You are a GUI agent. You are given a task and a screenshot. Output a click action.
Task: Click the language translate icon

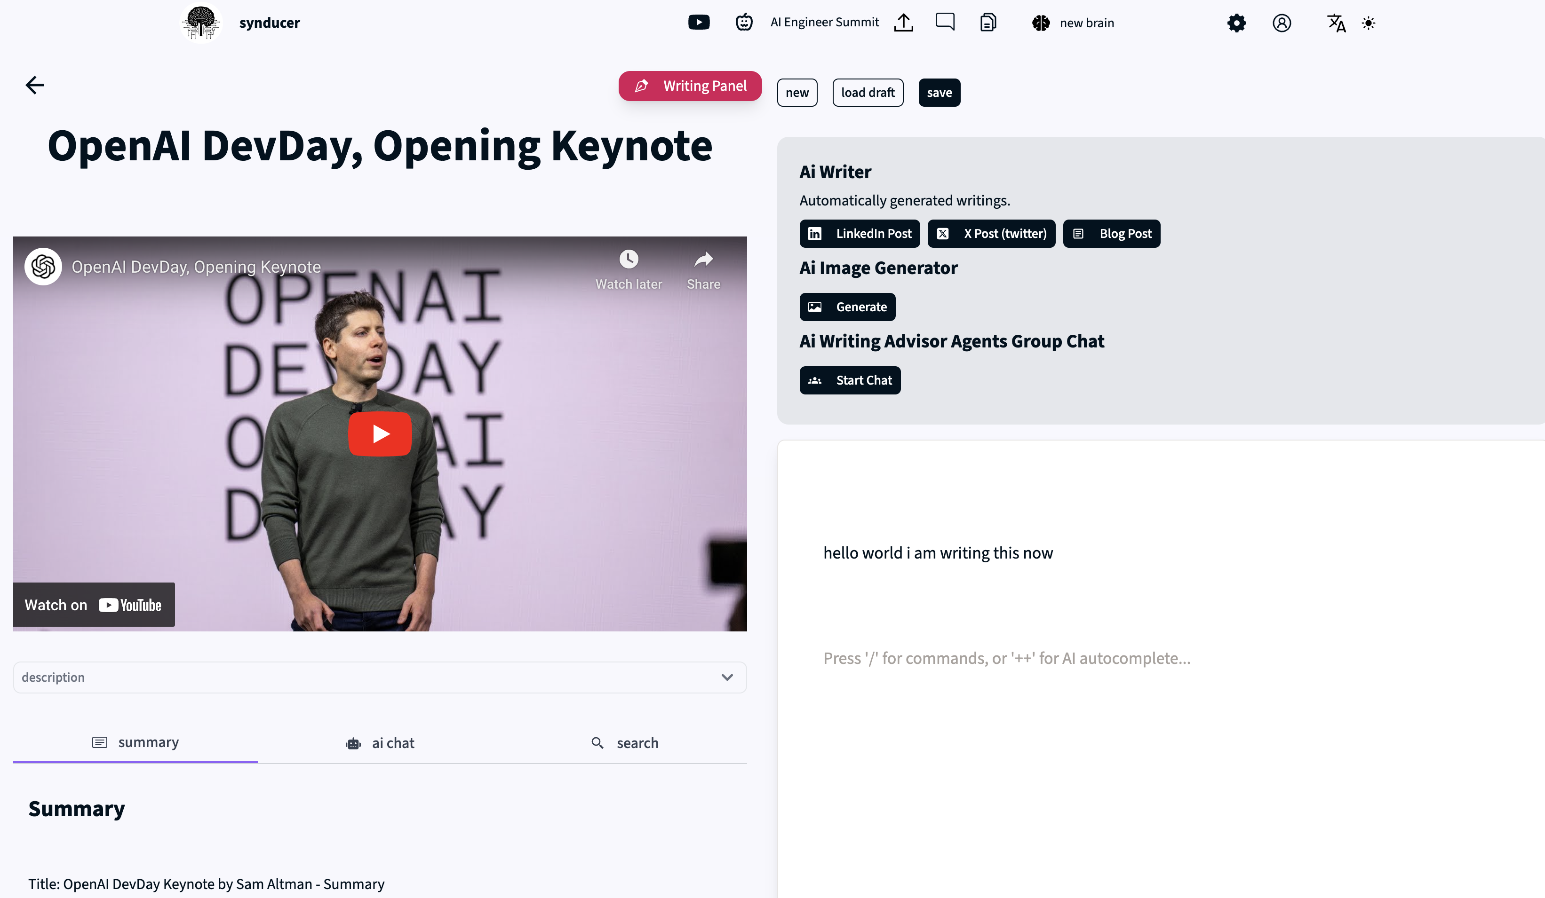click(1335, 24)
